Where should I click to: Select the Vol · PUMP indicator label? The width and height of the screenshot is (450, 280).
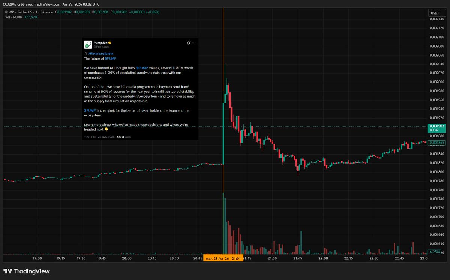13,17
